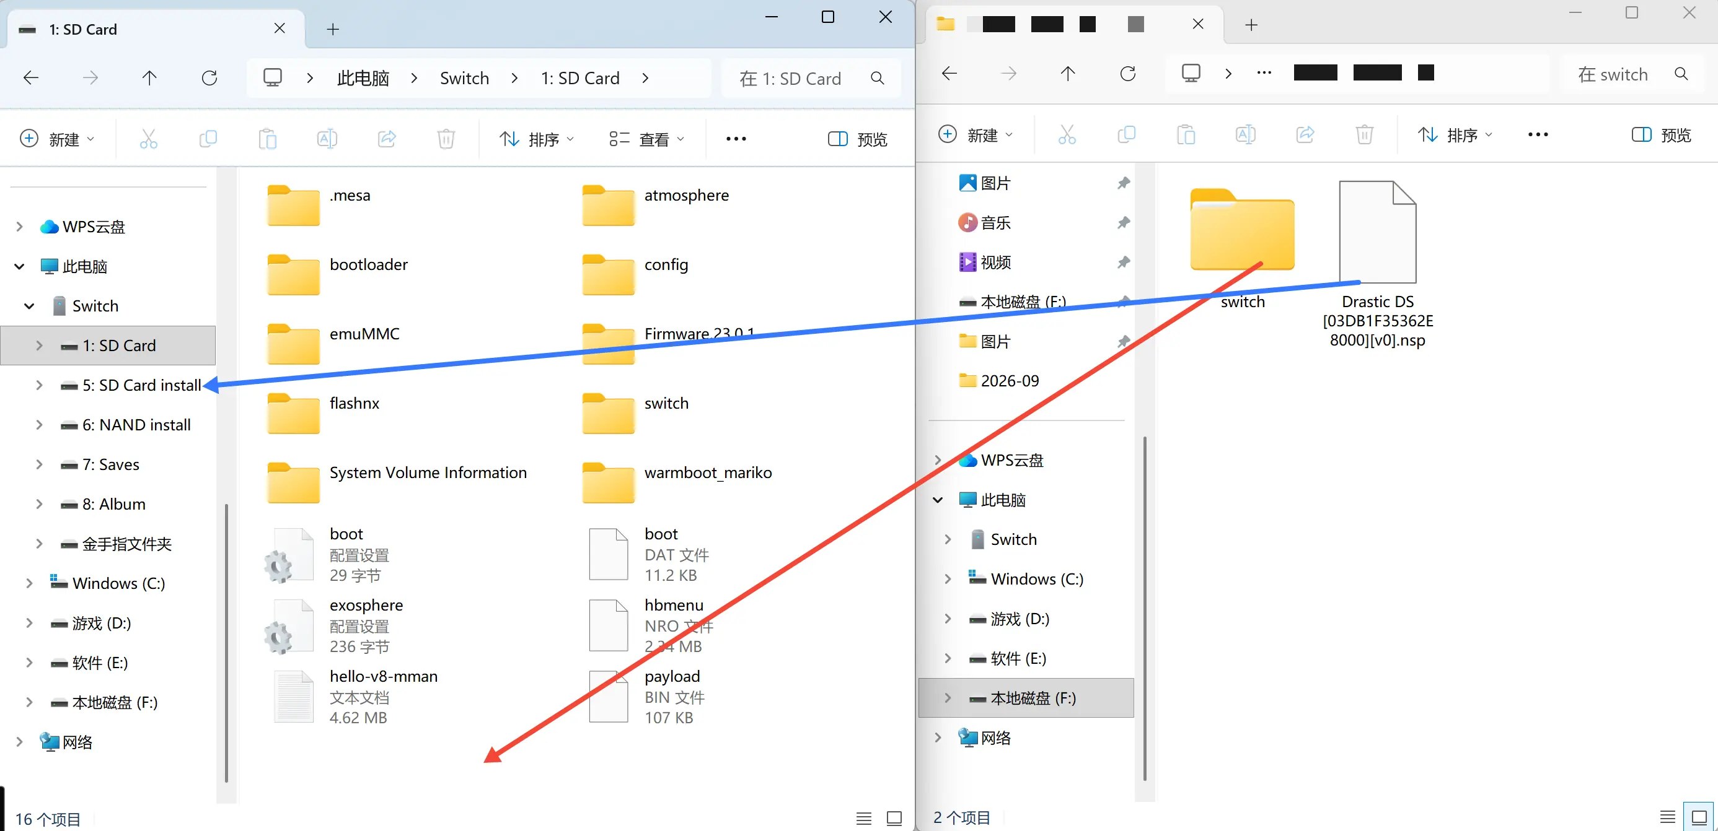This screenshot has width=1718, height=831.
Task: Switch right window to large icons view
Action: pos(1699,817)
